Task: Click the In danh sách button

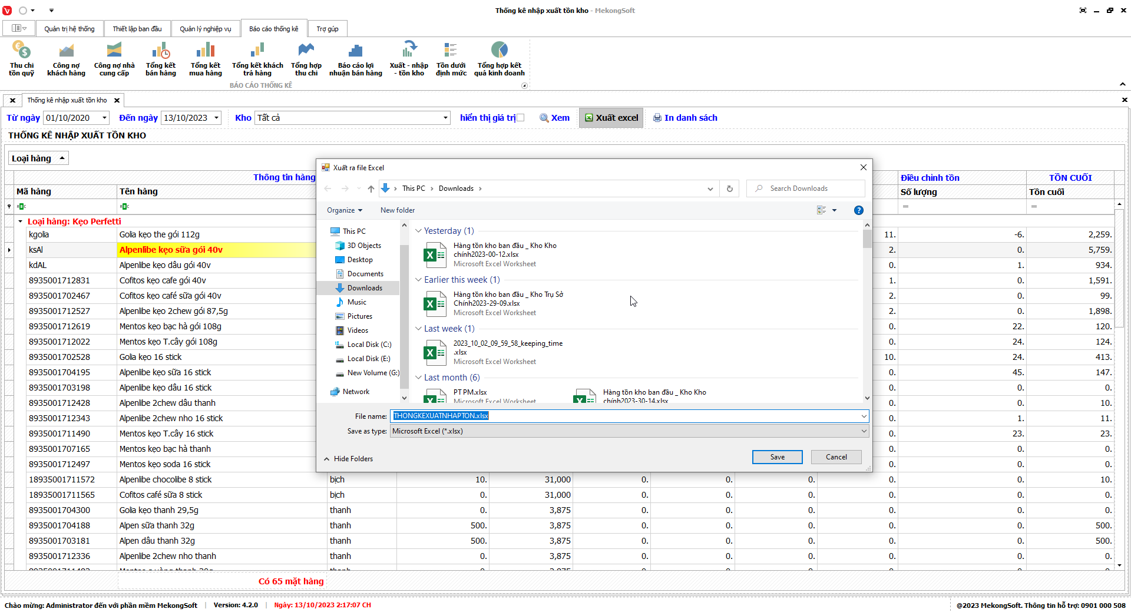Action: pos(685,118)
